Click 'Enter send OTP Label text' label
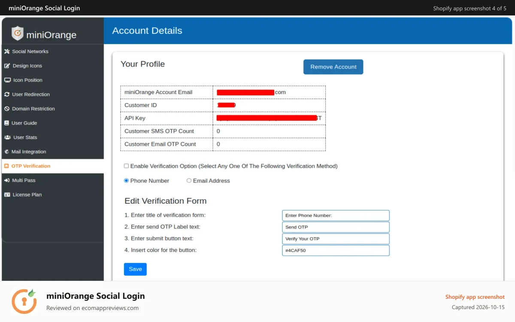The width and height of the screenshot is (515, 322). coord(162,227)
